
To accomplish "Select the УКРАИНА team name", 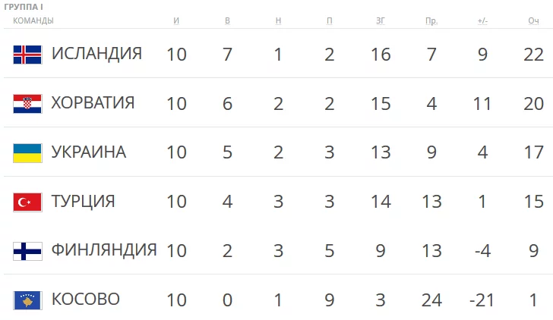I will pos(88,152).
